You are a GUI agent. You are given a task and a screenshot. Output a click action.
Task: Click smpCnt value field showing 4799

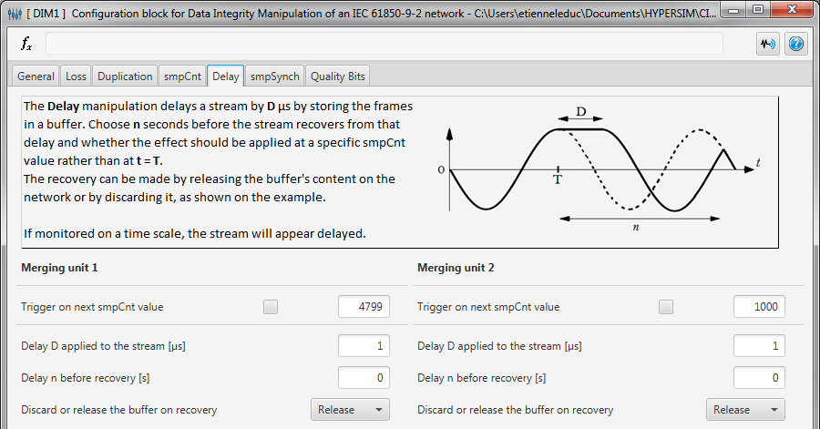pos(364,307)
